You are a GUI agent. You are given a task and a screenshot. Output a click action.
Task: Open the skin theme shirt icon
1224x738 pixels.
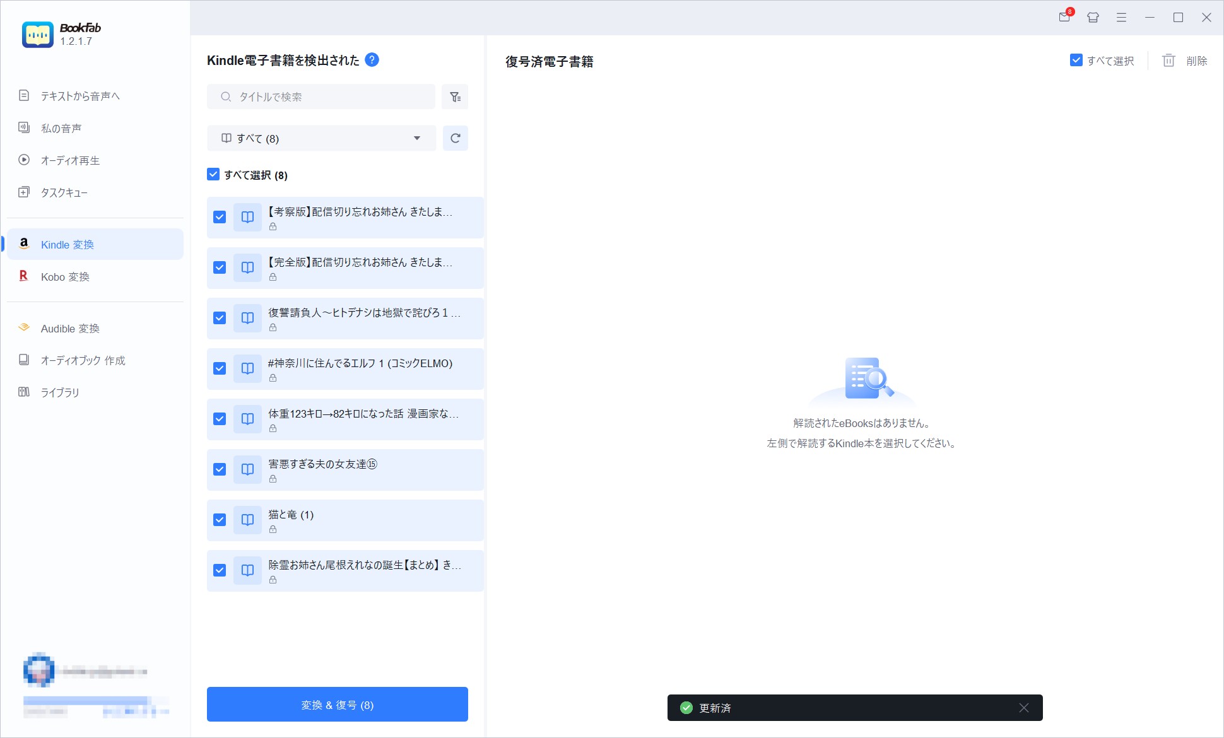point(1093,18)
